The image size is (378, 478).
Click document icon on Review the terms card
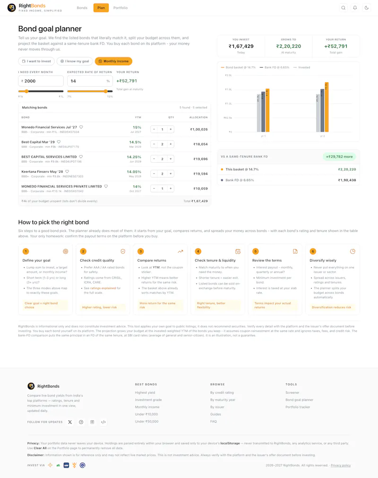click(x=295, y=251)
